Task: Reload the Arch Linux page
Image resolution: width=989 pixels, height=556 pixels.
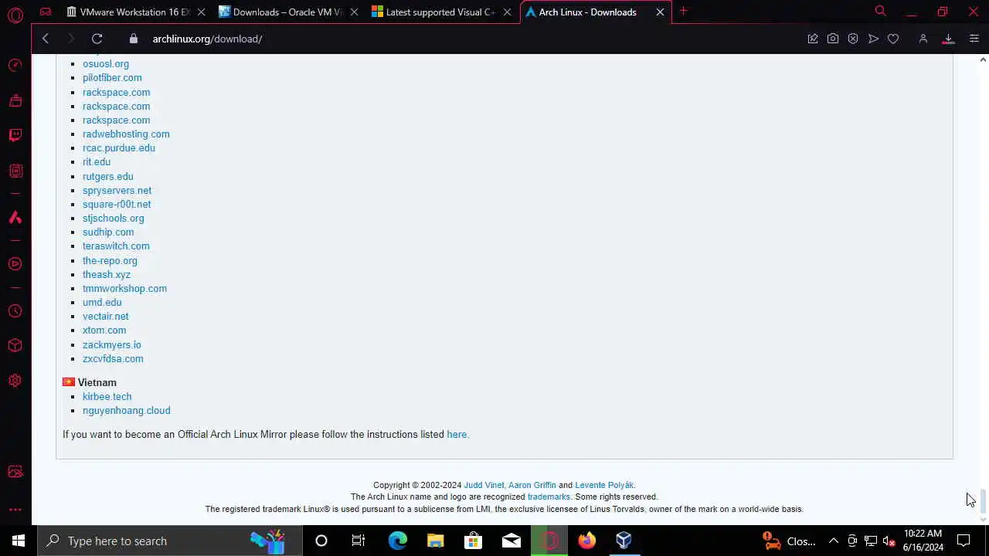Action: (x=97, y=39)
